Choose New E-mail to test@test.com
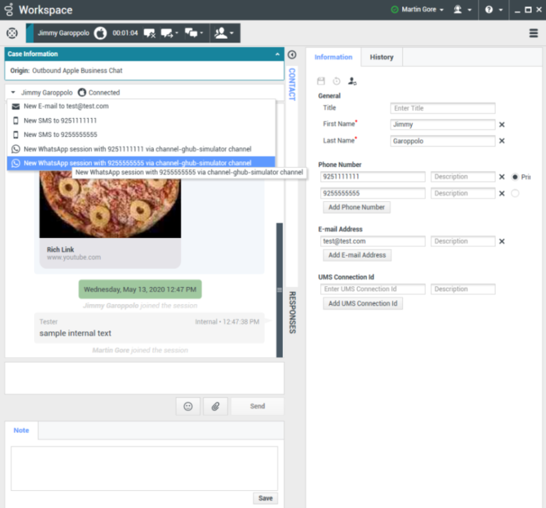 click(66, 106)
